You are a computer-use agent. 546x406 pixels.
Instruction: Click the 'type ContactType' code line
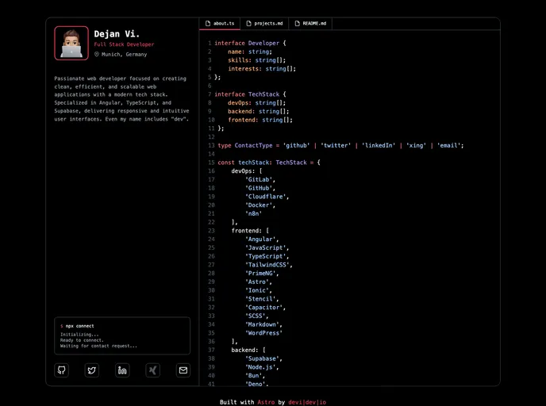coord(340,145)
